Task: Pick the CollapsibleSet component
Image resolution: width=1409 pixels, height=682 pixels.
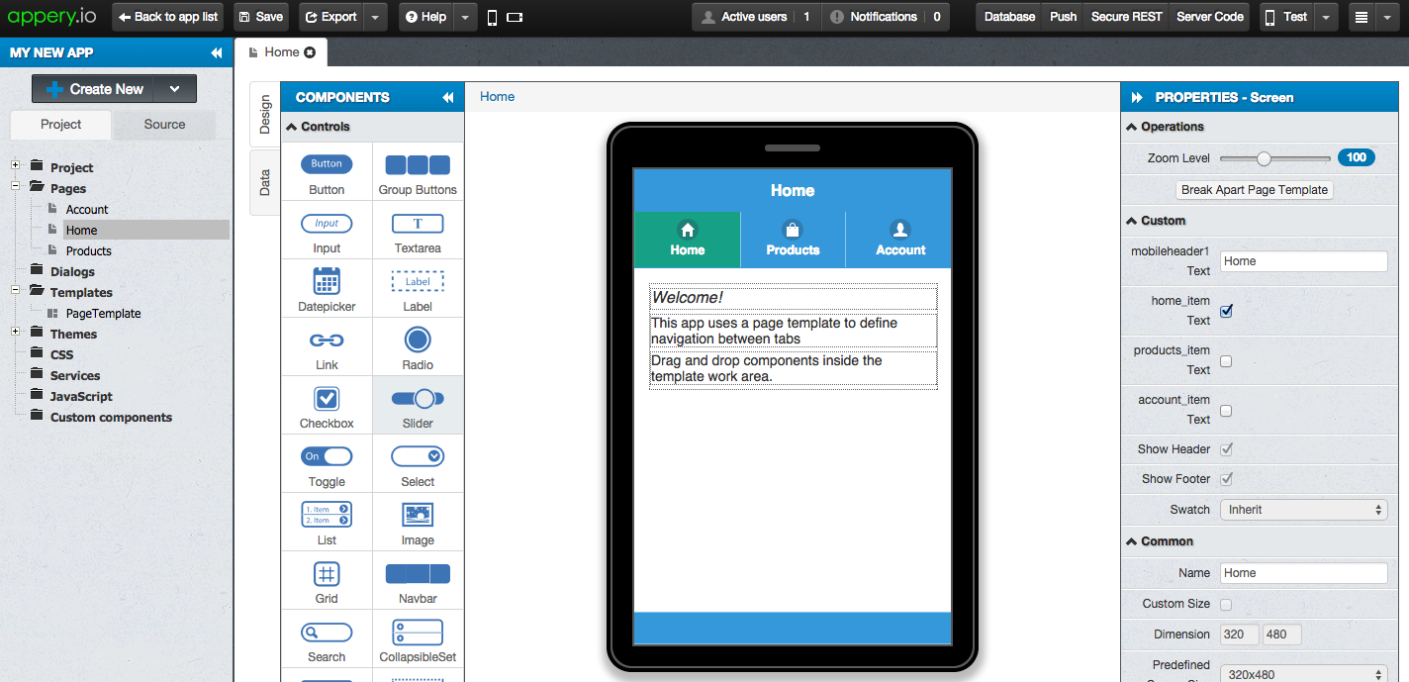Action: click(x=418, y=639)
